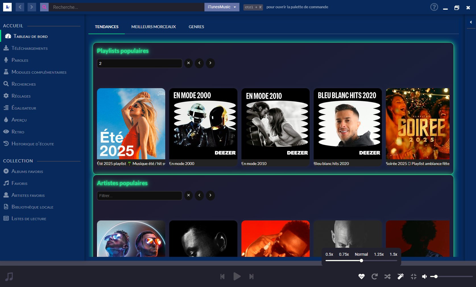Viewport: 476px width, 287px height.
Task: Clear the Playlists populaires filter
Action: (189, 63)
